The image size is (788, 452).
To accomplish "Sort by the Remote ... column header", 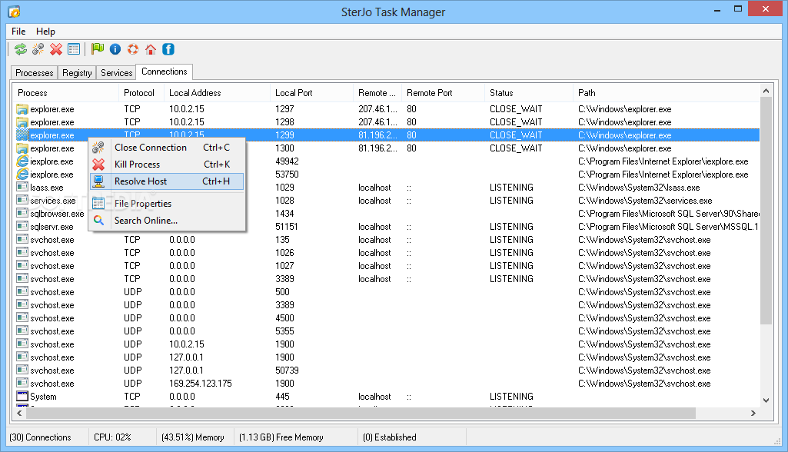I will coord(377,93).
